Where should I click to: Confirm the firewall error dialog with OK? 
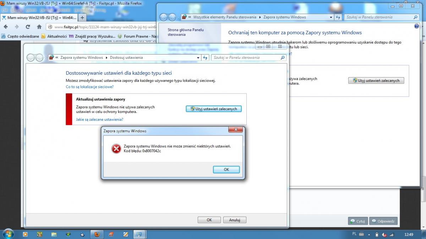coord(226,170)
